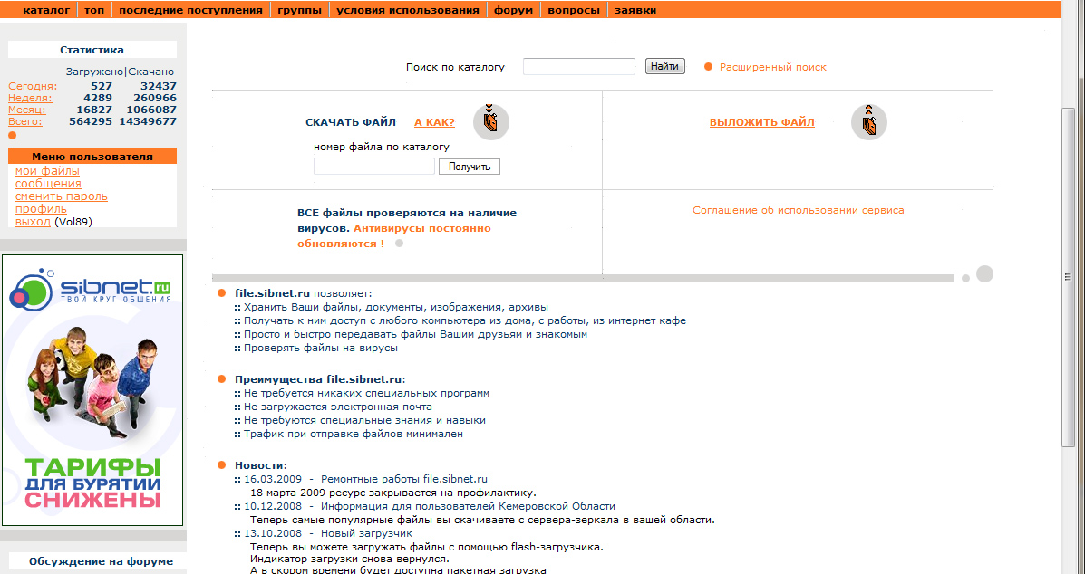1085x574 pixels.
Task: Open Расширенный поиск link
Action: (772, 67)
